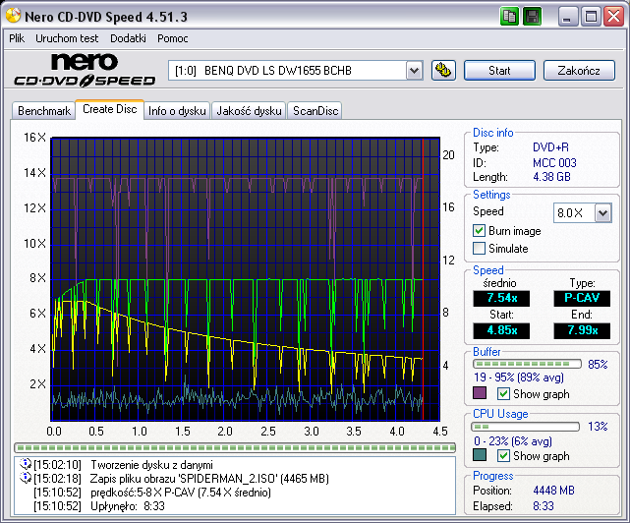630x523 pixels.
Task: Click the Elapsed value '8:33' in Progress
Action: coord(544,505)
